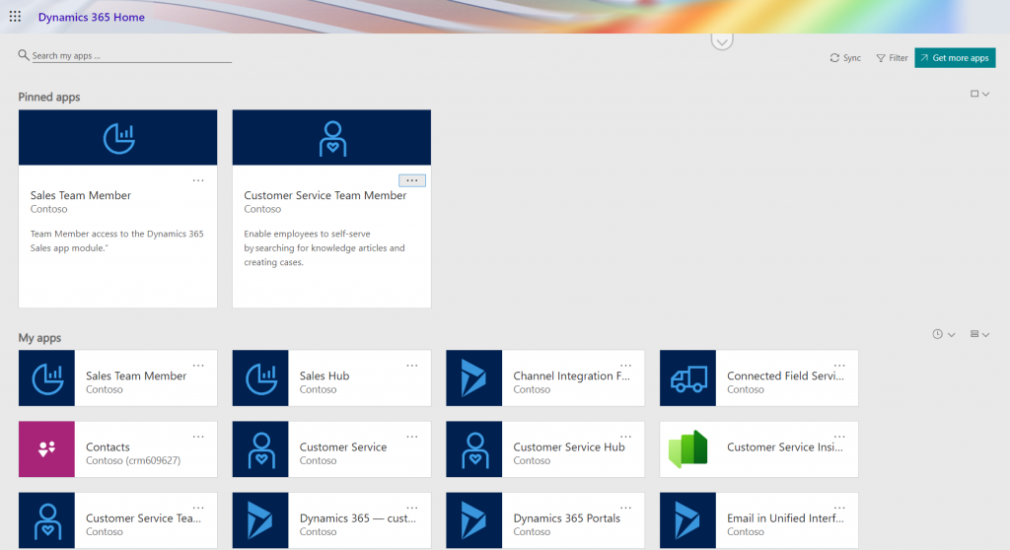The image size is (1010, 550).
Task: Open Customer Service Insights green icon
Action: [687, 448]
